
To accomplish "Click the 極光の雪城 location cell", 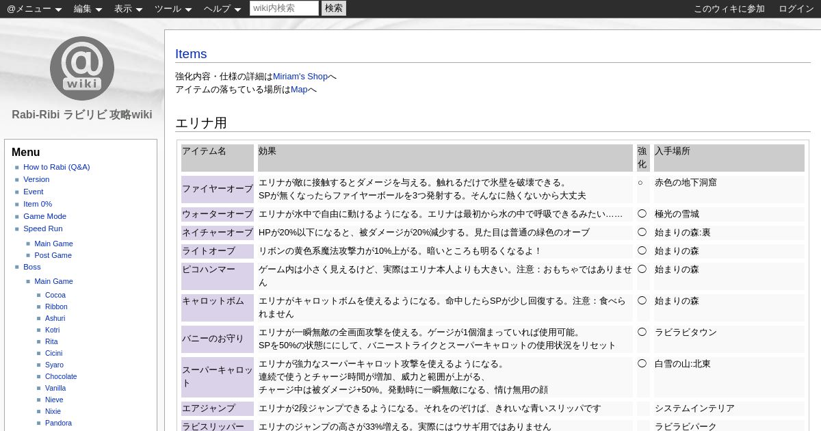I will [x=729, y=214].
